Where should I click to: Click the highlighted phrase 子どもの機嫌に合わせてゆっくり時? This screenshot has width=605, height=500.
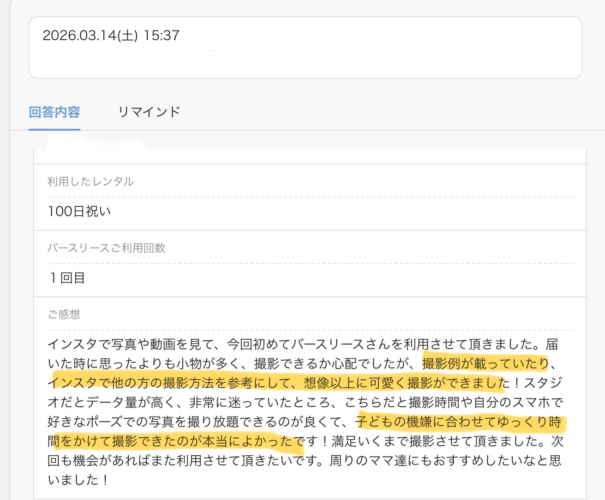(459, 422)
